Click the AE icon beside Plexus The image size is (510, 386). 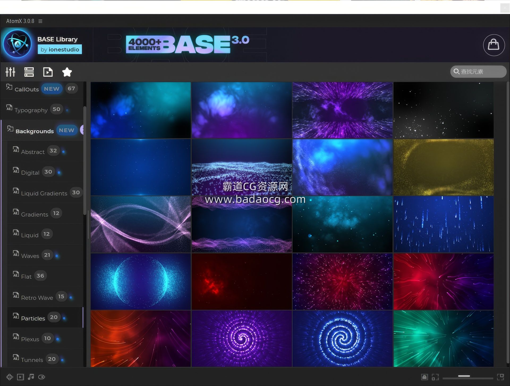[x=16, y=337]
